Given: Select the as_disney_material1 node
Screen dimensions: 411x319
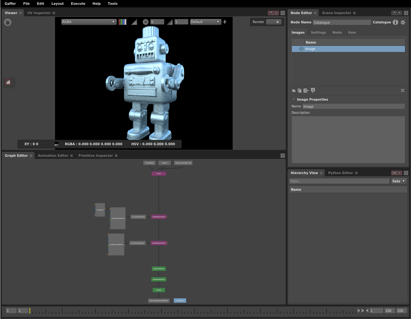Looking at the screenshot, I should click(x=116, y=245).
